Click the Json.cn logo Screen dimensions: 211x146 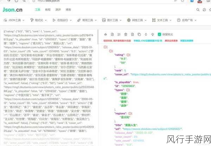pos(13,10)
